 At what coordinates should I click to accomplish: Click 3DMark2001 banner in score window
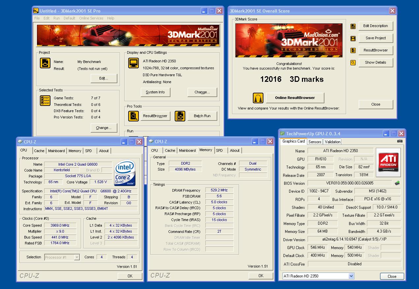pyautogui.click(x=289, y=41)
